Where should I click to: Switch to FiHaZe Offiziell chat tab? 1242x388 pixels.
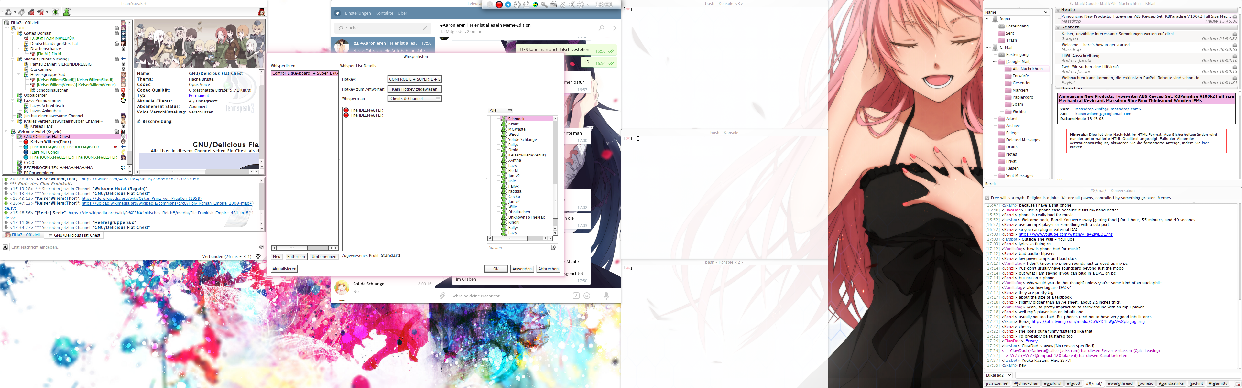click(x=23, y=235)
